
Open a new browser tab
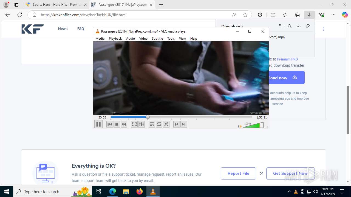coord(161,5)
